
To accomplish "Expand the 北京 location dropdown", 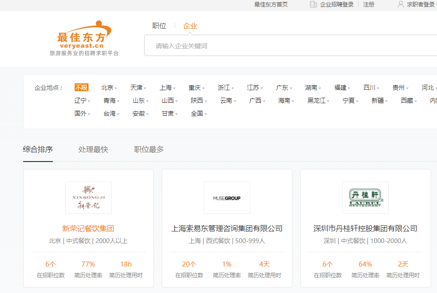I will click(109, 87).
